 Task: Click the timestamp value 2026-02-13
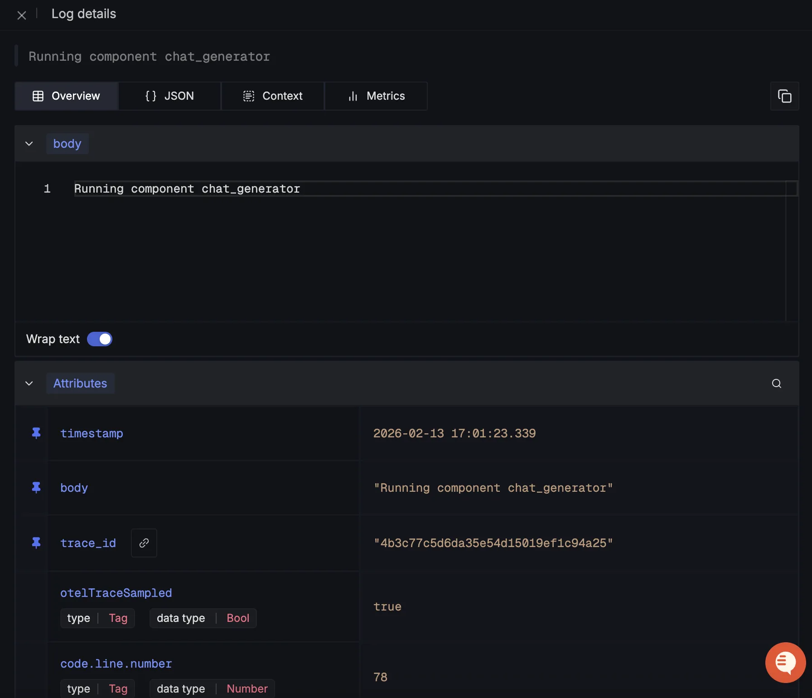click(454, 433)
